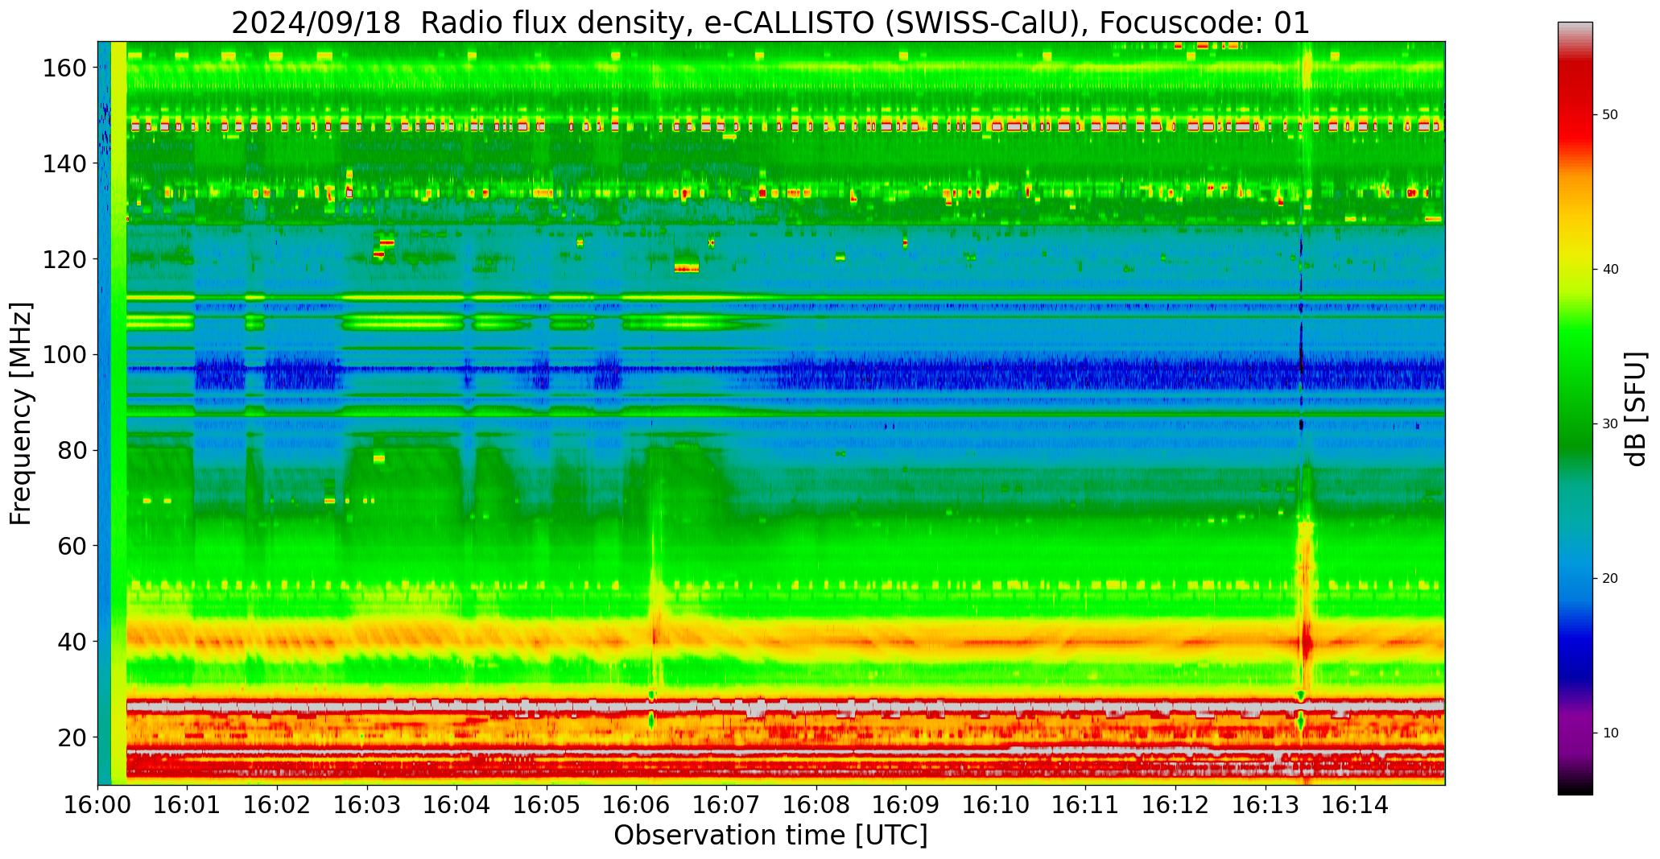Click the 'dB [SFU]' colorbar label

pos(1637,409)
